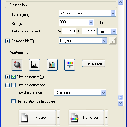The height and width of the screenshot is (127, 127).
Task: Open the Numériser button dropdown arrow
Action: click(106, 118)
